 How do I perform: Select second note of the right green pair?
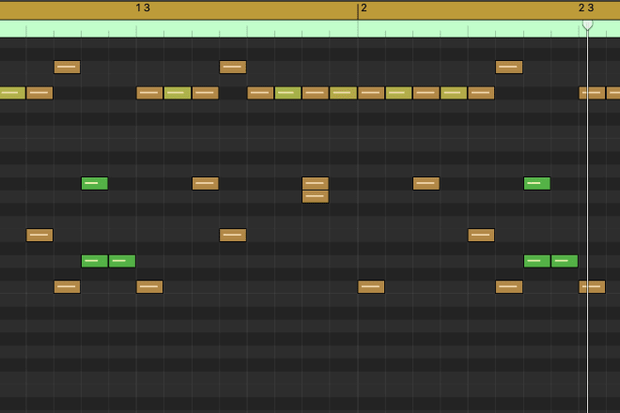[x=565, y=261]
